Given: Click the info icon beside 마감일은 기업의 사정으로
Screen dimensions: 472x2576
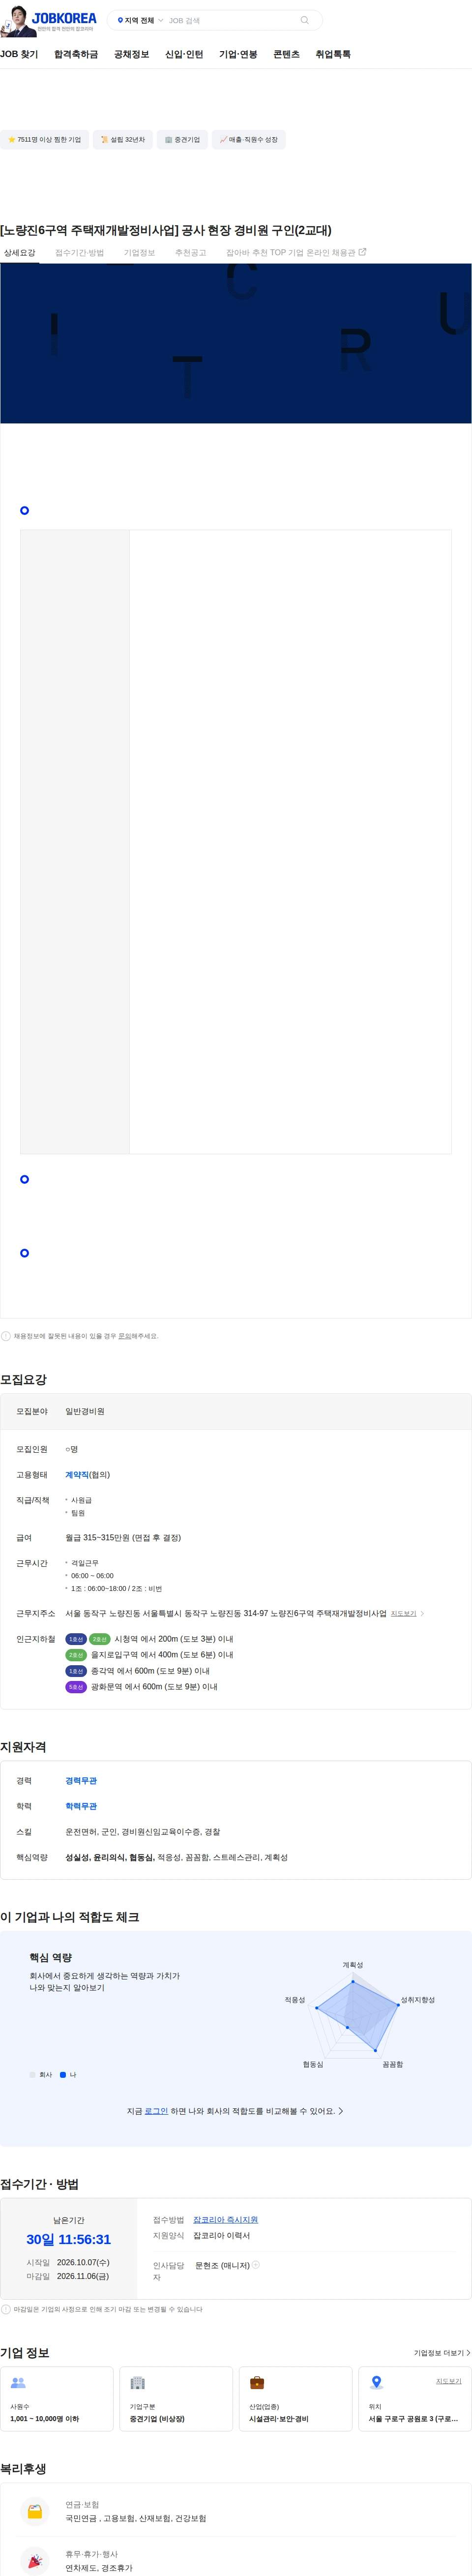Looking at the screenshot, I should point(6,2309).
